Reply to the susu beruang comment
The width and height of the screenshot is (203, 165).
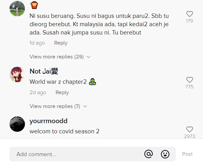(x=61, y=43)
